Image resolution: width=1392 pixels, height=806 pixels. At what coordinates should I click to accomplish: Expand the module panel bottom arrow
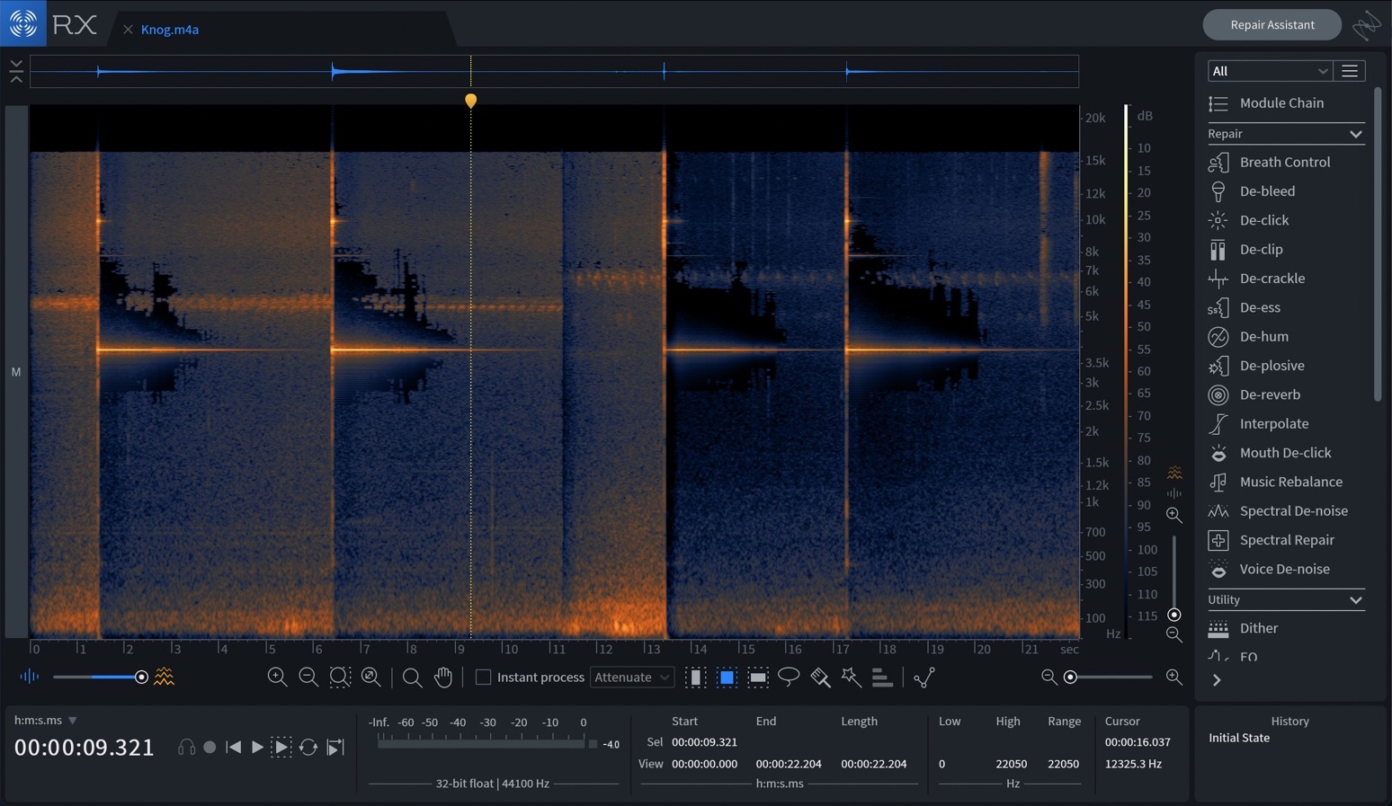[x=1217, y=680]
